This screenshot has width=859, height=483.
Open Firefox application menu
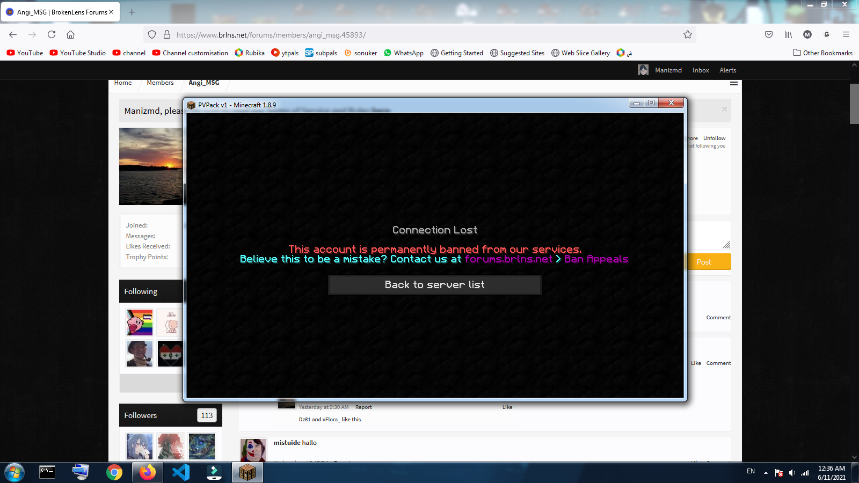click(846, 34)
